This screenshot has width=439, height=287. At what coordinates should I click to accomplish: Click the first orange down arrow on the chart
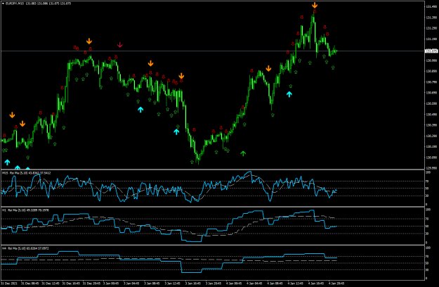pos(12,115)
